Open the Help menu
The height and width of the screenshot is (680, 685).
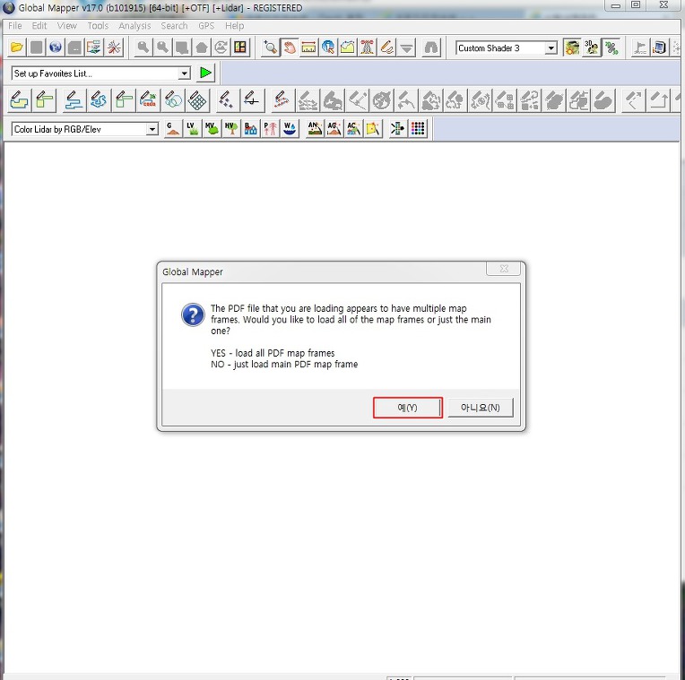tap(235, 26)
